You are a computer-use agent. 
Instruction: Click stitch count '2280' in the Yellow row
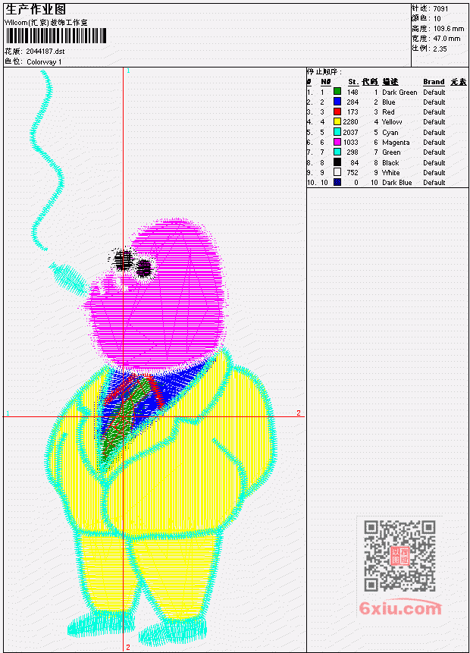[x=350, y=122]
